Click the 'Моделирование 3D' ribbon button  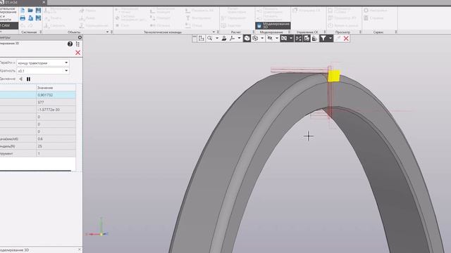pyautogui.click(x=273, y=25)
